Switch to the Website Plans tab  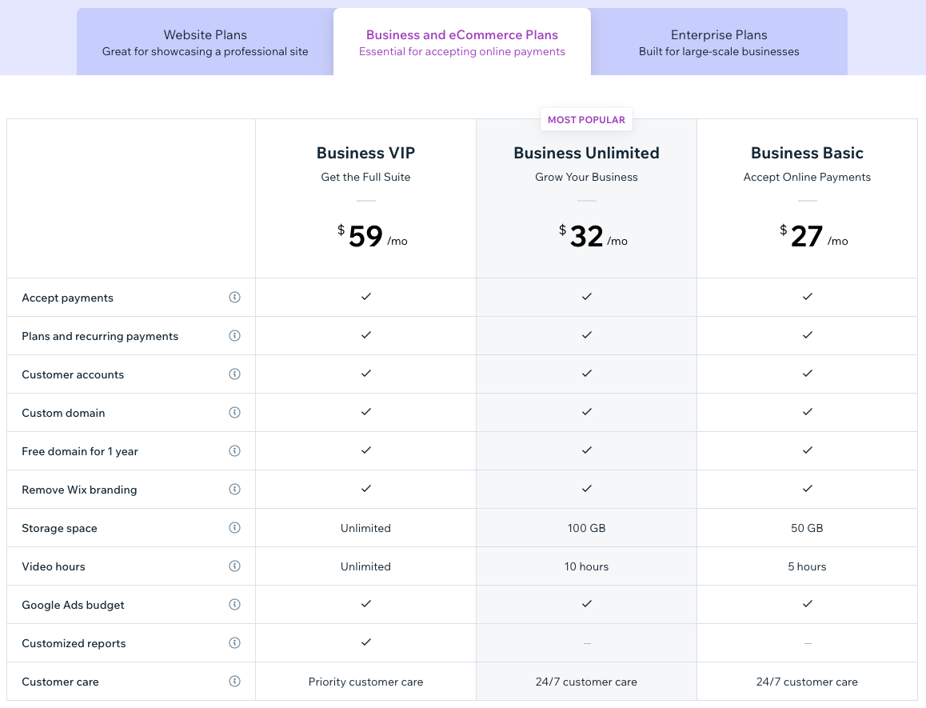click(x=205, y=42)
